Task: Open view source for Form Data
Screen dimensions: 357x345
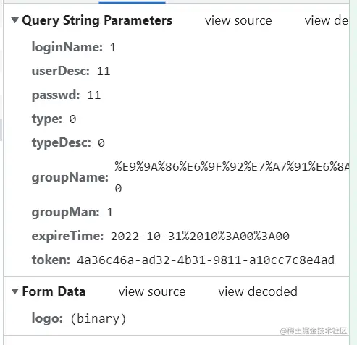Action: click(152, 291)
